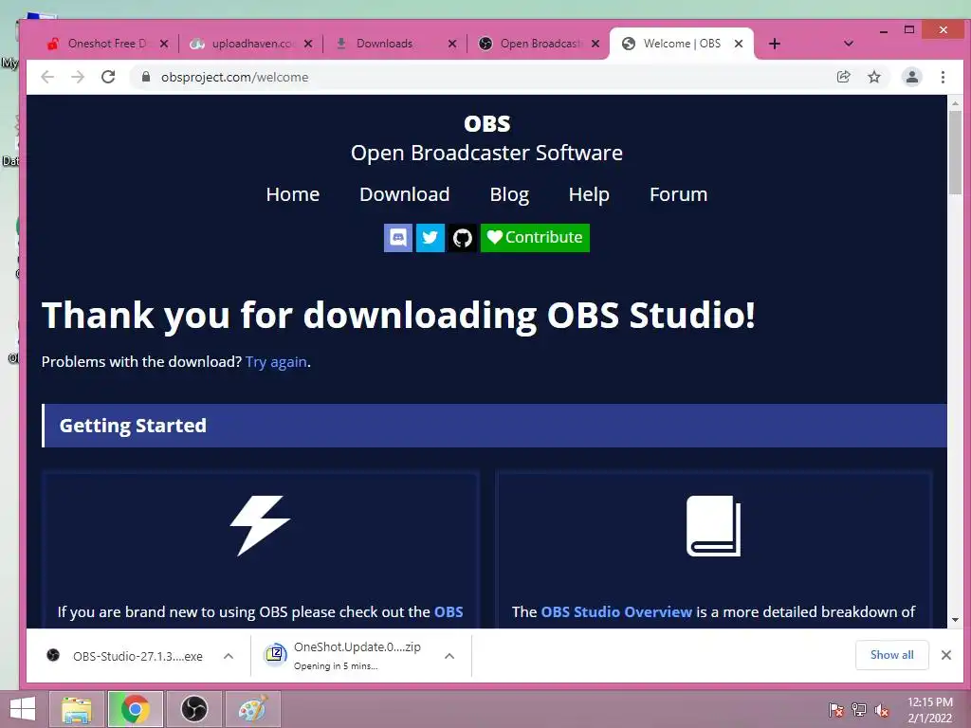This screenshot has height=728, width=971.
Task: Go back to the previous page
Action: coord(47,77)
